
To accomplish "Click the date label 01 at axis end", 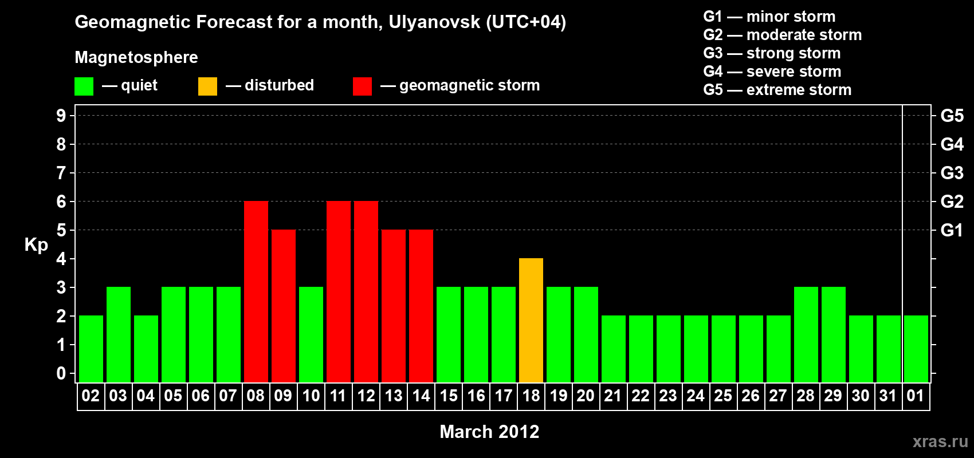I will point(916,396).
